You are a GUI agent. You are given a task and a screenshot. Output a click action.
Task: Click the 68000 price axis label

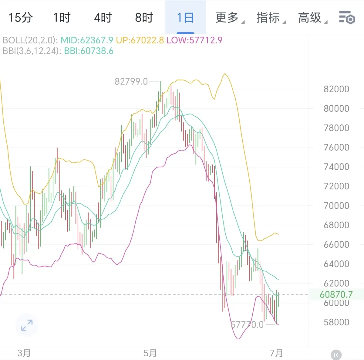336,225
